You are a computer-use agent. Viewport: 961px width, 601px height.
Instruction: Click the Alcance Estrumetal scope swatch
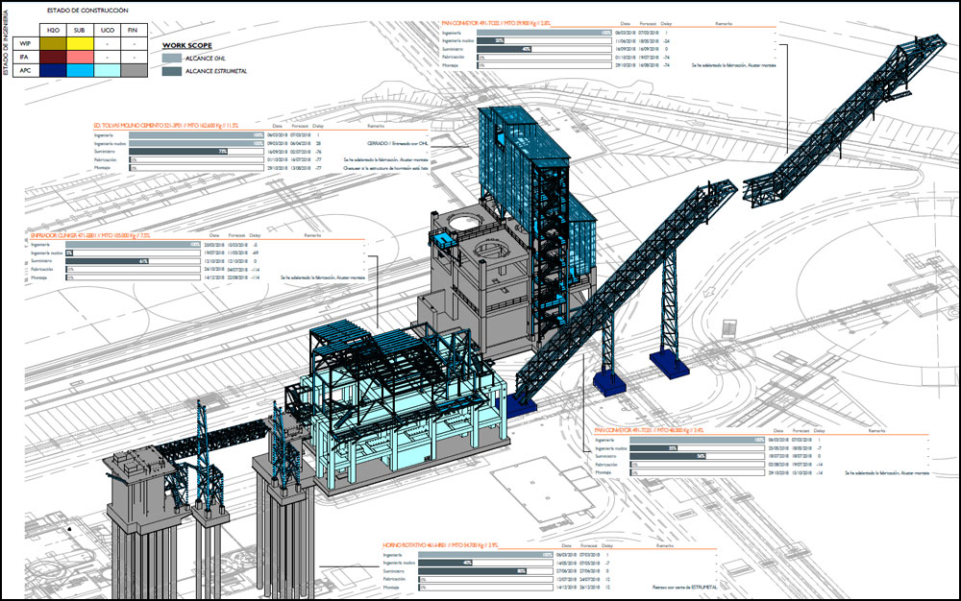(x=170, y=70)
